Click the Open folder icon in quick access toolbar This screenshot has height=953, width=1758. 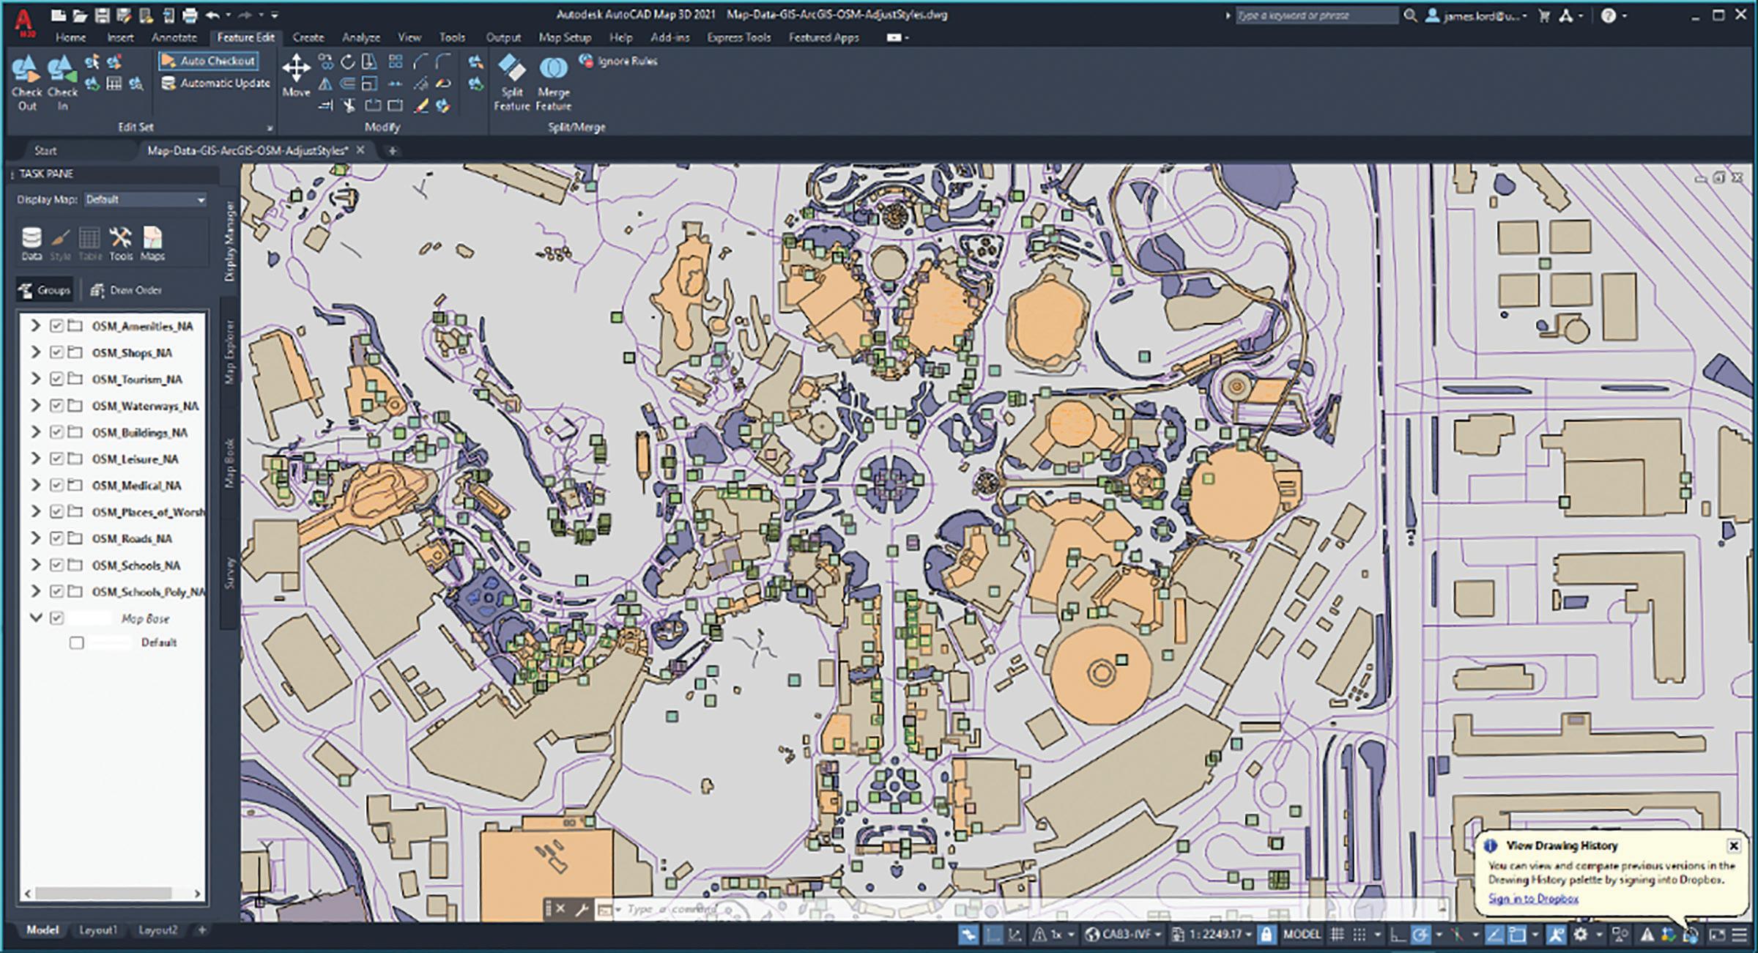click(81, 15)
